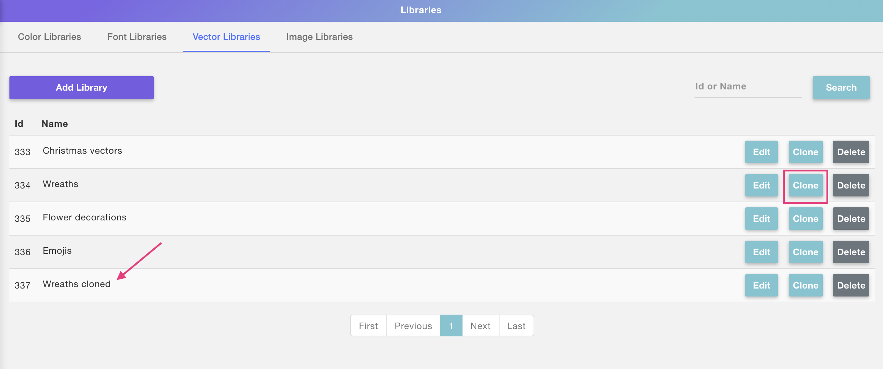Screen dimensions: 883x369
Task: Switch to the Font Libraries tab
Action: click(137, 37)
